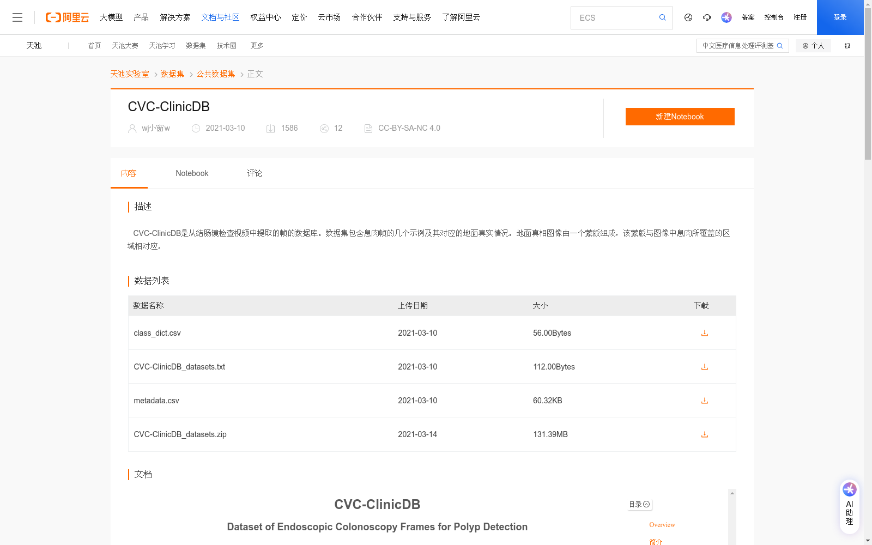
Task: Select the 131.39MB size cell
Action: [550, 434]
